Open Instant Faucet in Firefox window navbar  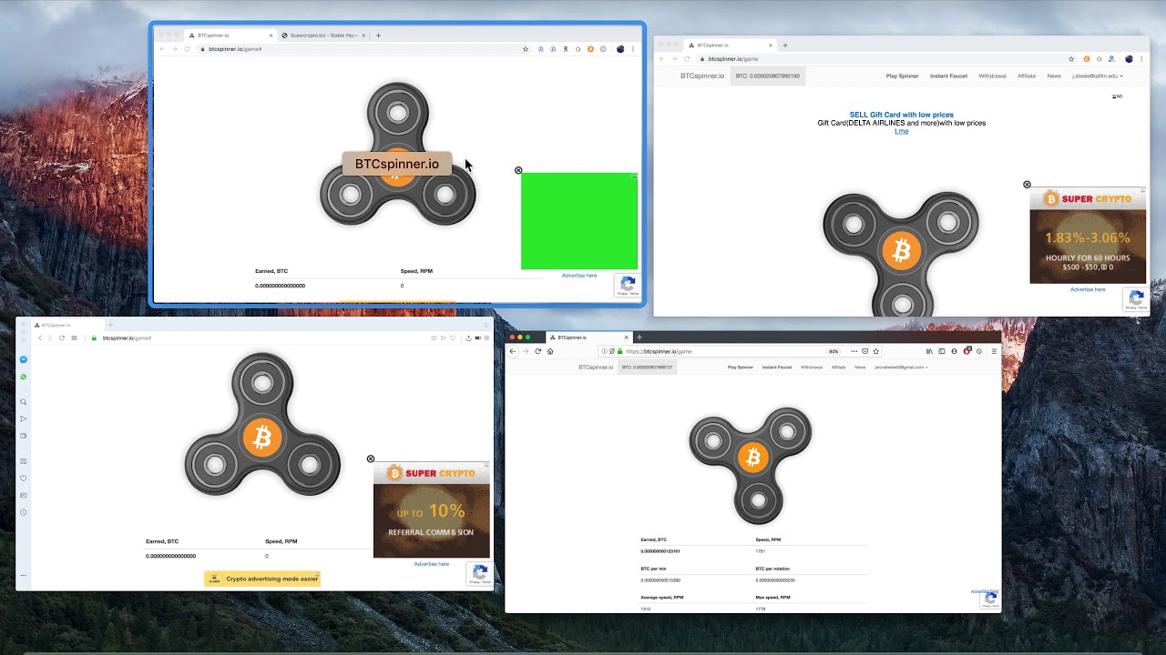777,368
